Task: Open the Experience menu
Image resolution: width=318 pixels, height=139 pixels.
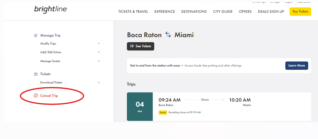Action: click(x=164, y=12)
